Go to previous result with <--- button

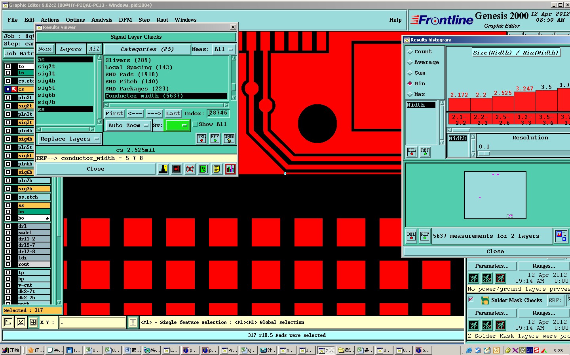(135, 114)
